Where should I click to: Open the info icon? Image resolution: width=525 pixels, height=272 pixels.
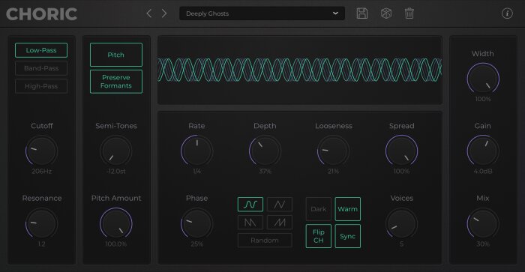507,13
